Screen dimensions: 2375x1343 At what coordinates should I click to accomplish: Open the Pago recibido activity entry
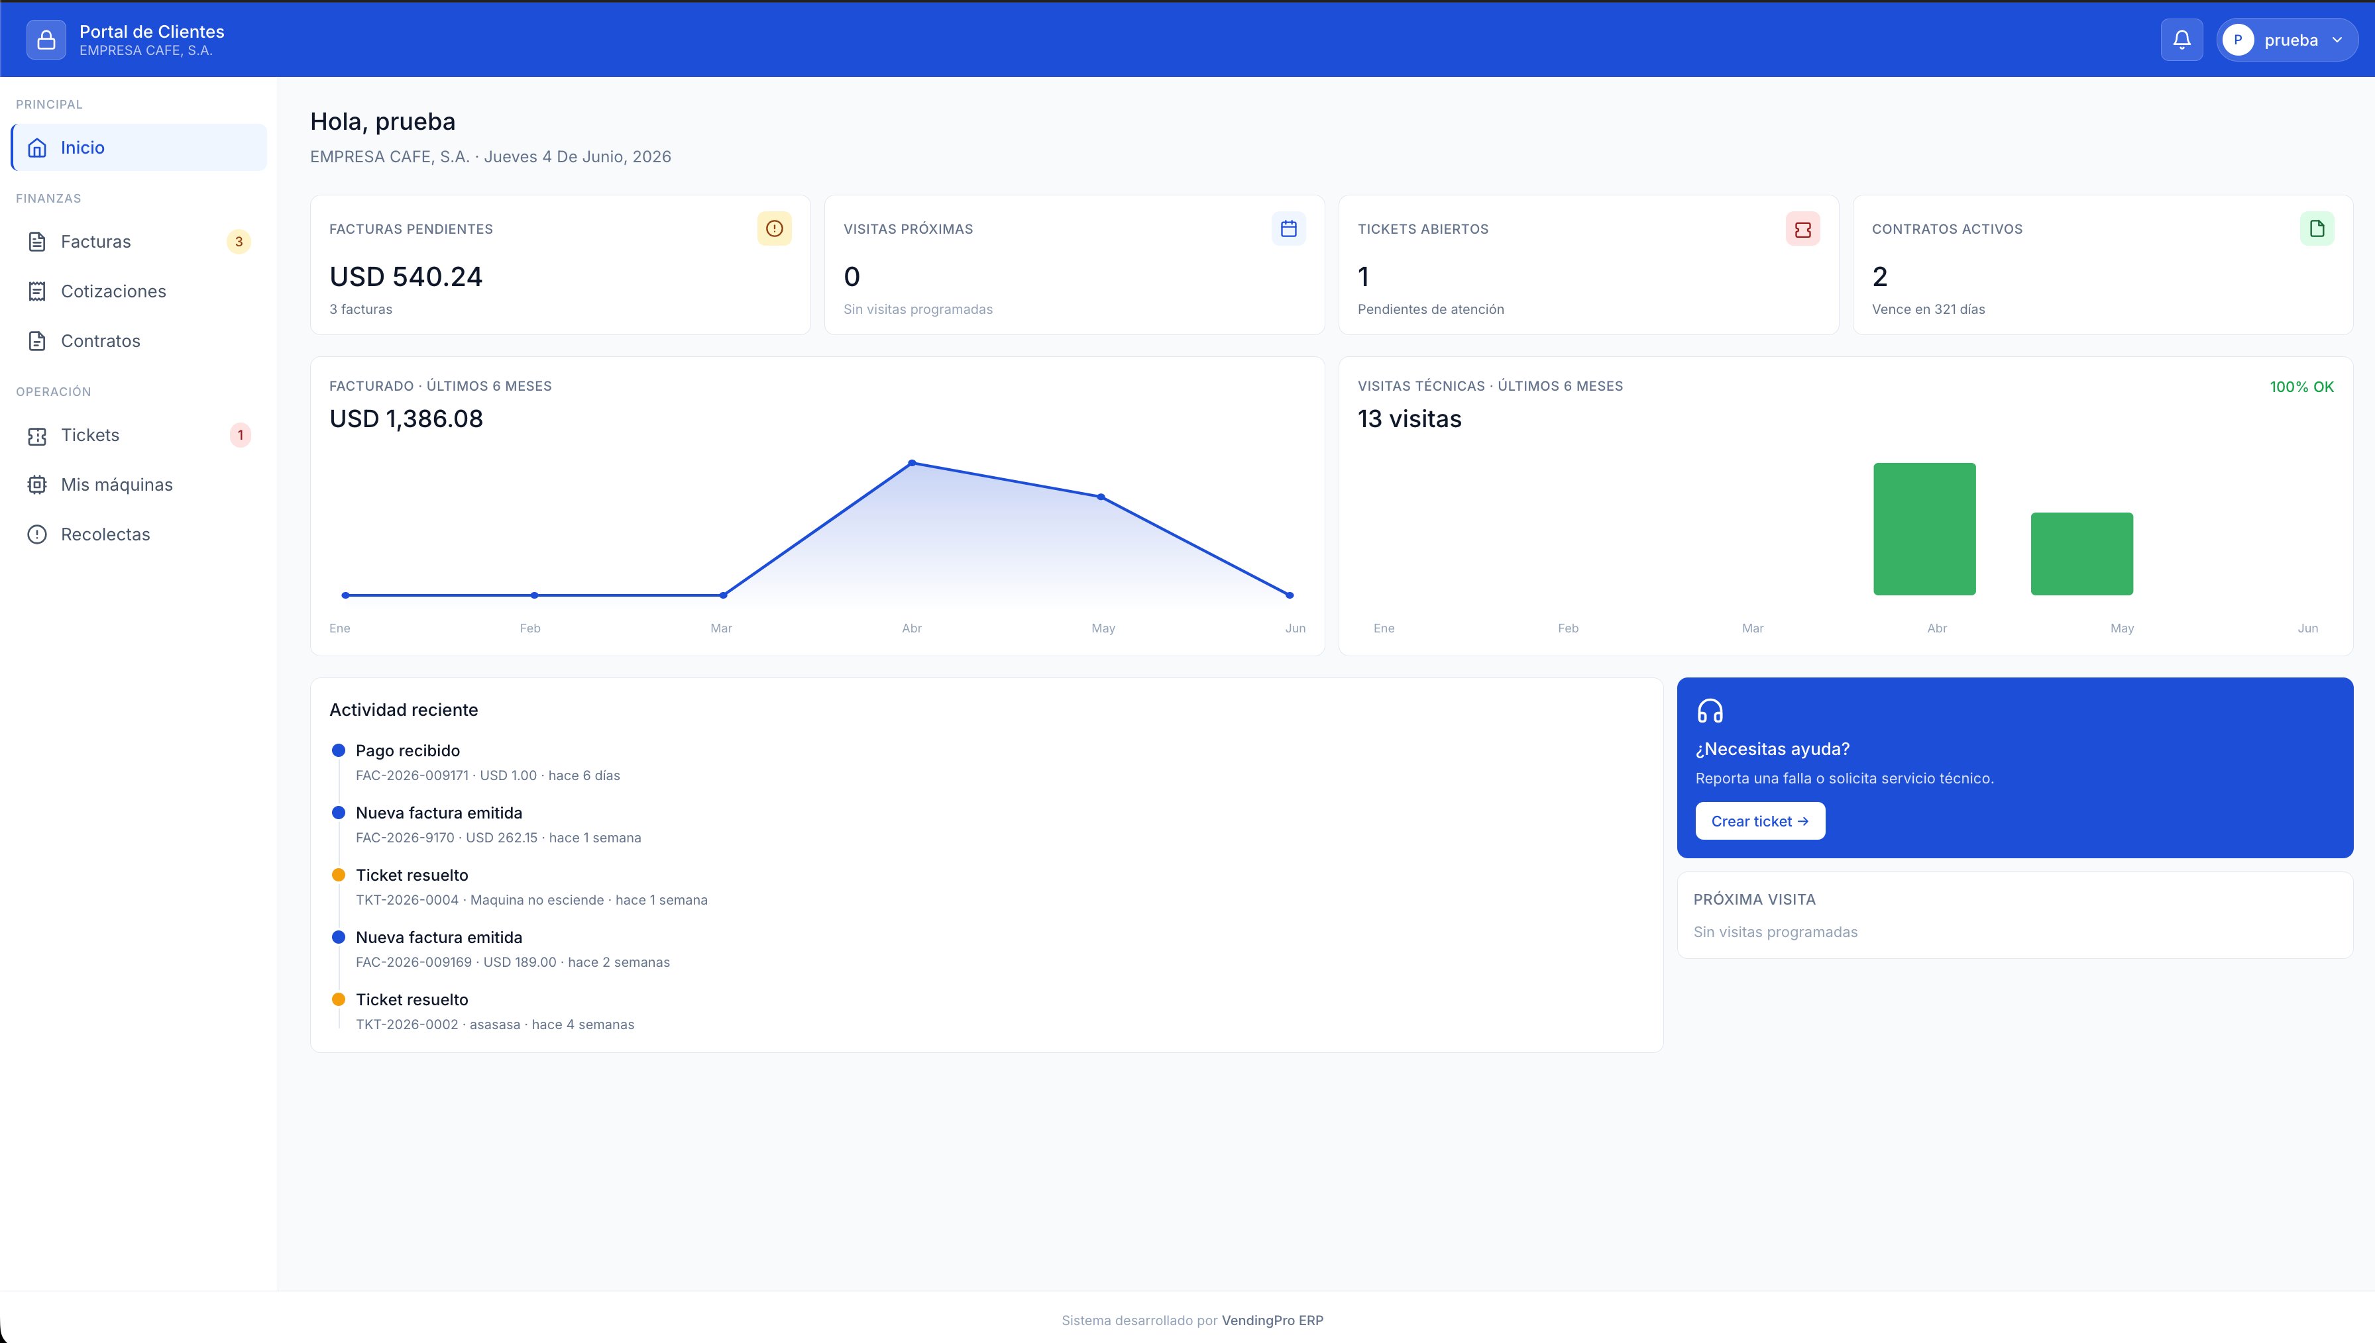(x=408, y=751)
